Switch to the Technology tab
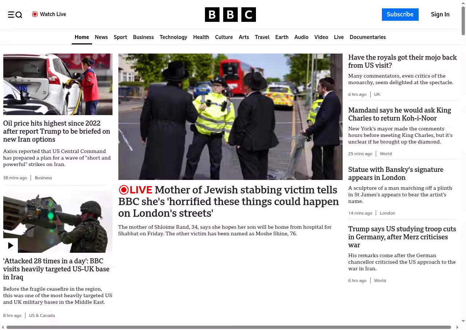Screen dimensions: 466x330 point(173,37)
